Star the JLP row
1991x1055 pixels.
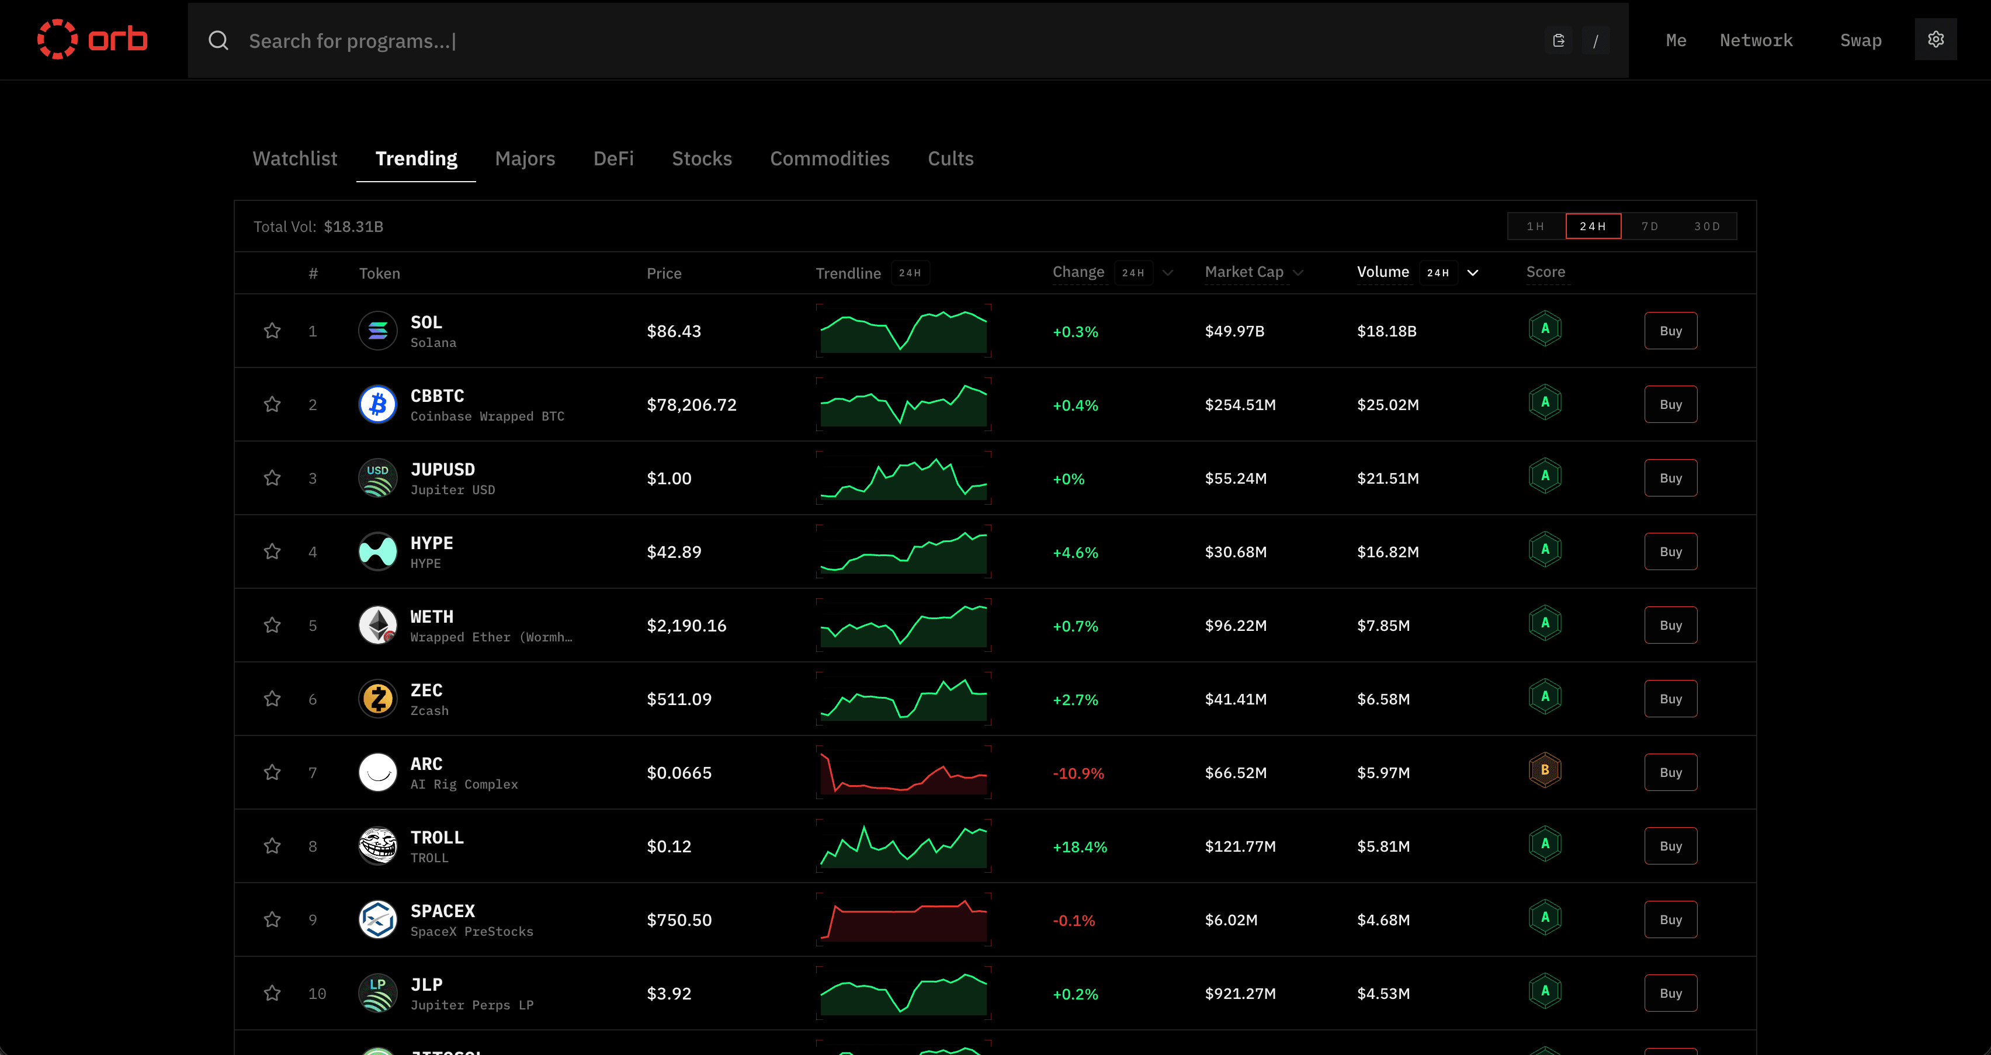click(x=272, y=993)
